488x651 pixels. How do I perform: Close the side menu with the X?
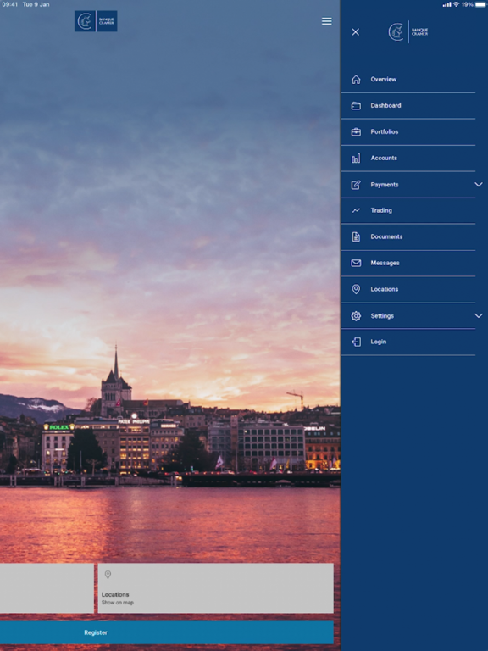point(356,32)
